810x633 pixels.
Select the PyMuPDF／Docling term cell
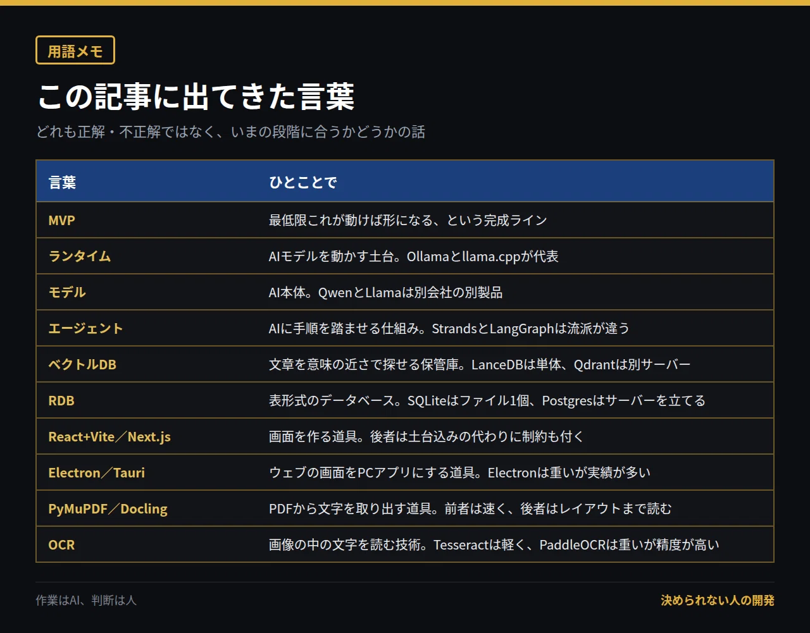coord(146,508)
